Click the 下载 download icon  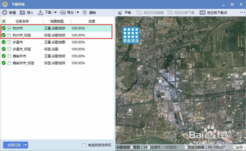click(x=40, y=13)
